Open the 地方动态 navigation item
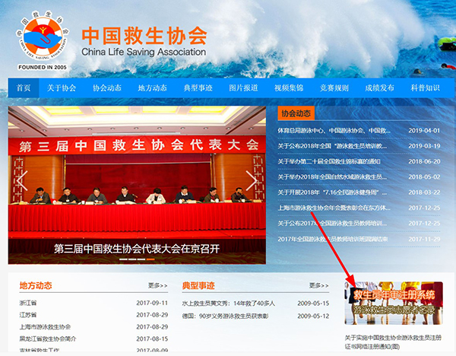456x356 pixels. click(x=153, y=88)
